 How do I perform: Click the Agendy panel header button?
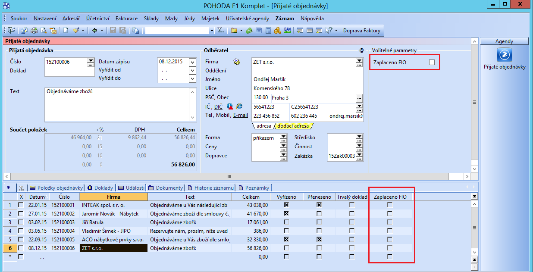pyautogui.click(x=504, y=41)
